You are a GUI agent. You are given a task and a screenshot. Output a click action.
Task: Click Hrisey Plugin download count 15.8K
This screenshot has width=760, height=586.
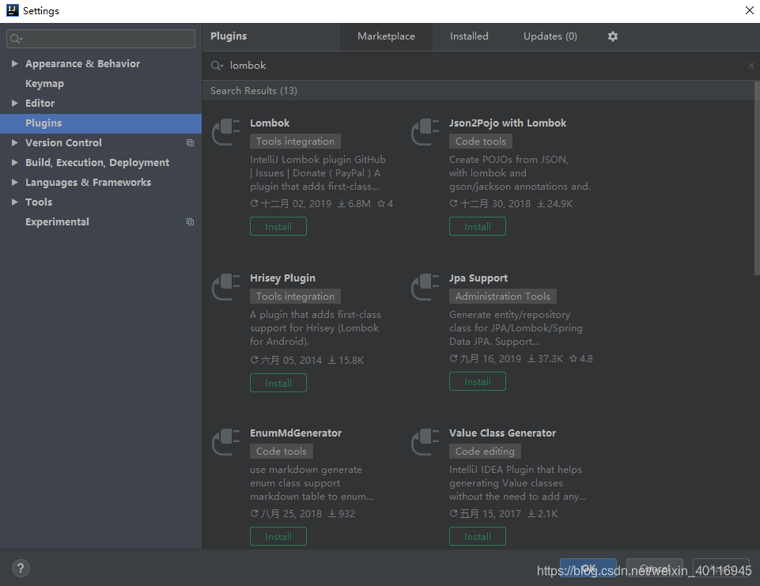coord(346,361)
